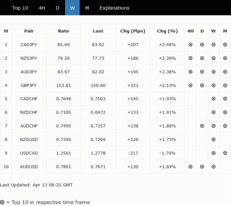This screenshot has width=231, height=206.
Task: Click the CADJPY 4H top-10 marker icon
Action: 190,45
